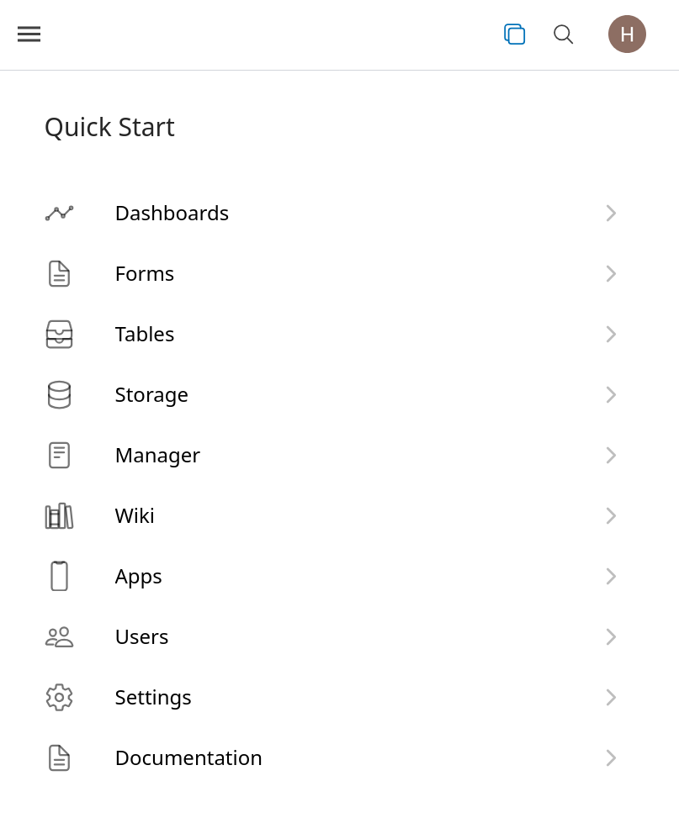679x818 pixels.
Task: Select the Storage menu item
Action: pyautogui.click(x=151, y=395)
